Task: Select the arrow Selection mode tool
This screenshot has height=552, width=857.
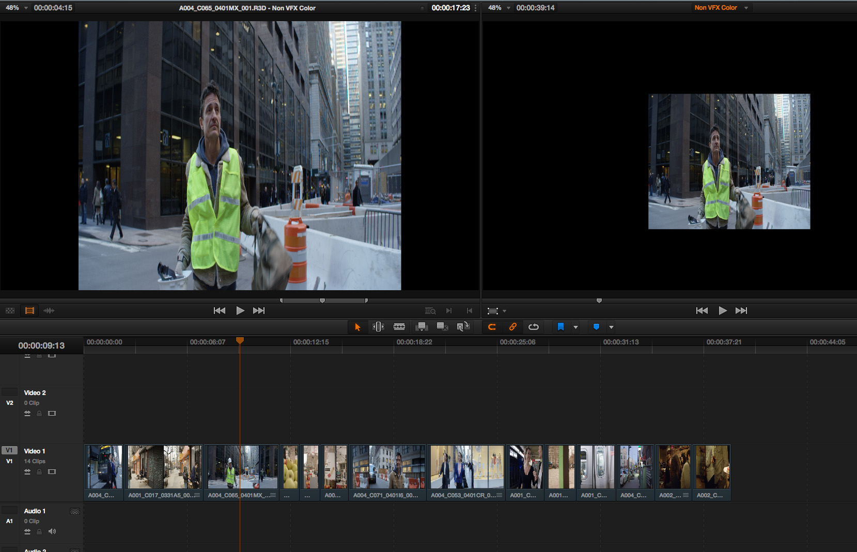Action: pos(357,327)
